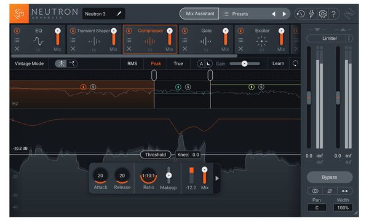Go to the next preset arrow
Screen dimensions: 369x221
pos(284,14)
